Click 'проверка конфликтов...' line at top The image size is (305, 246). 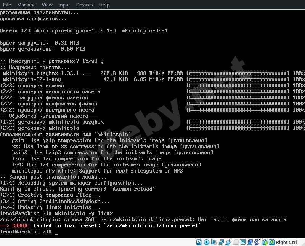(x=33, y=19)
